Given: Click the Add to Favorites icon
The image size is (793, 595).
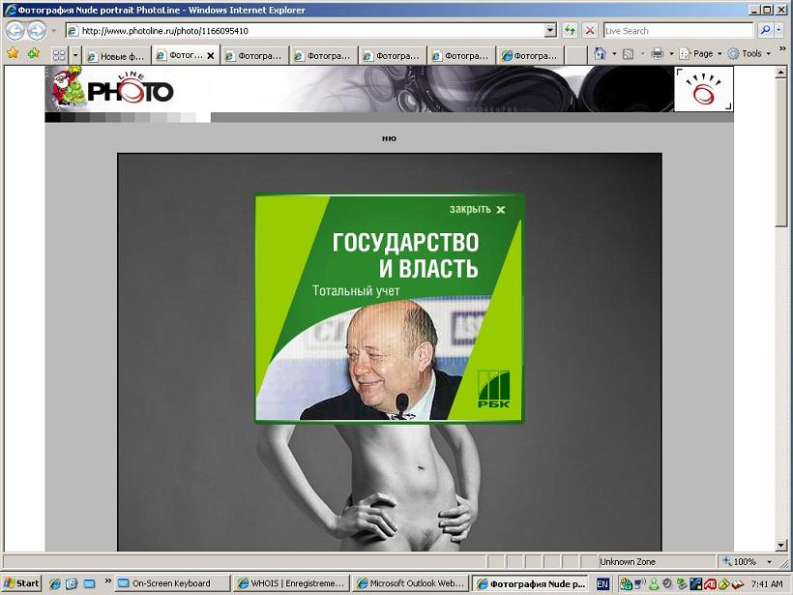Looking at the screenshot, I should pos(34,54).
